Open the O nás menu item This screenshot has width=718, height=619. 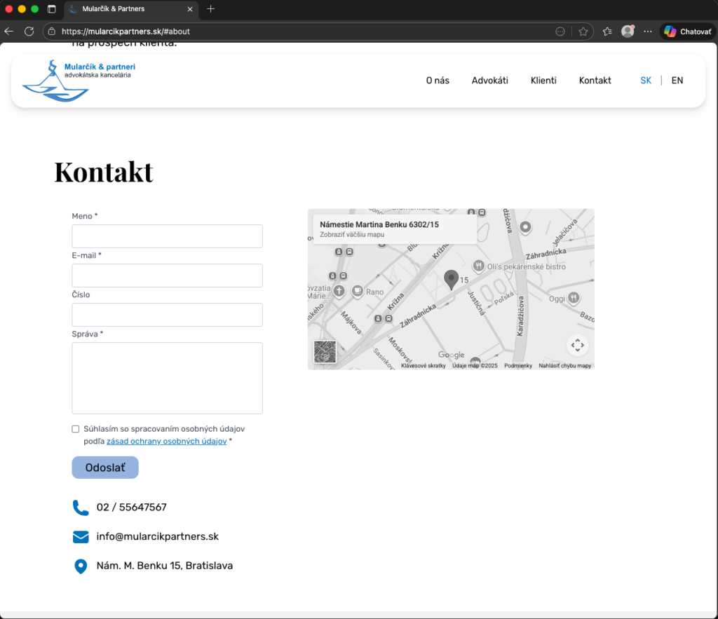click(x=438, y=81)
